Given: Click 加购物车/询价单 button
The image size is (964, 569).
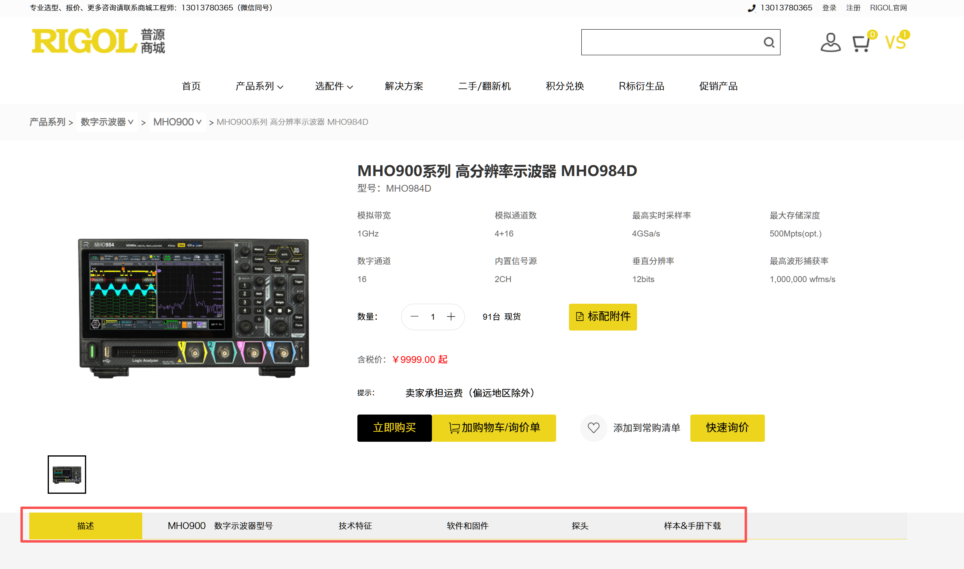Looking at the screenshot, I should [494, 428].
